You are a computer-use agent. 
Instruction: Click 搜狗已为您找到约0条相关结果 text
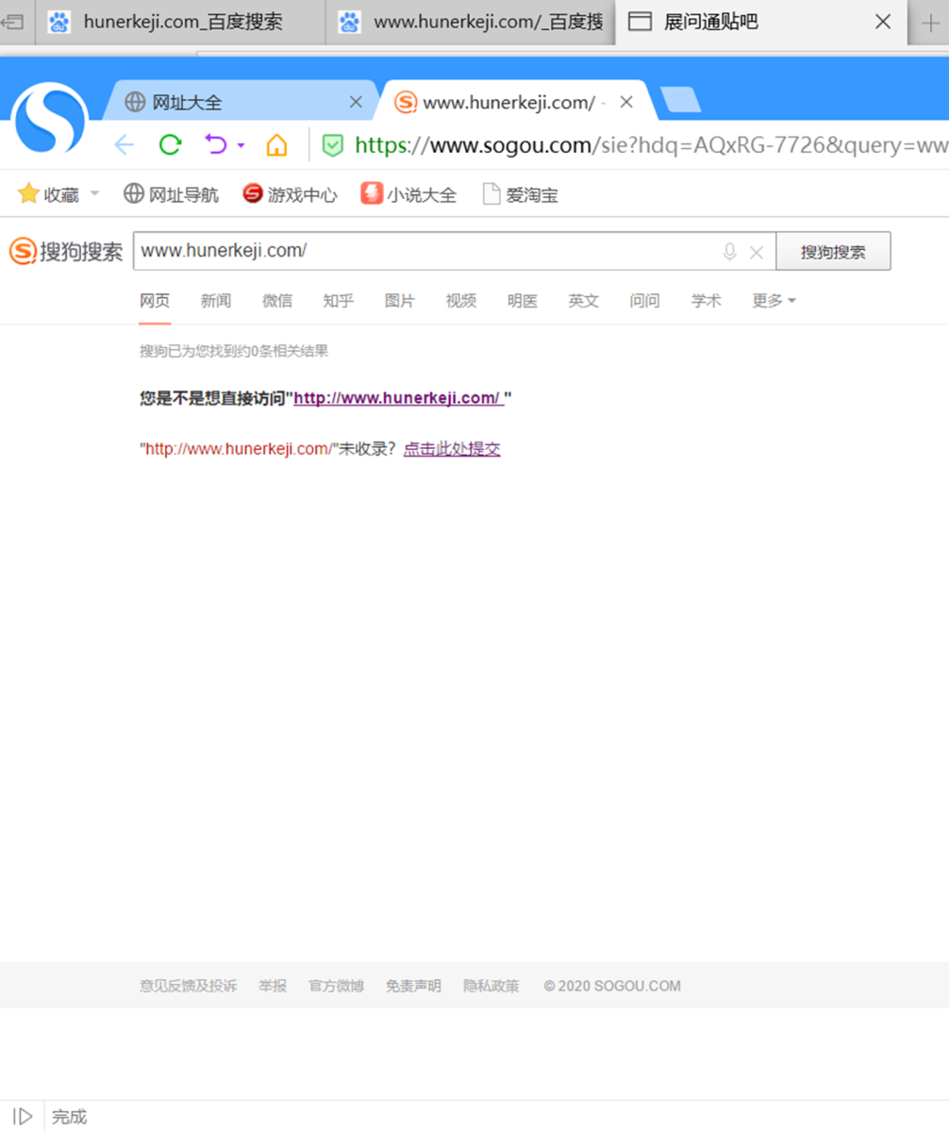(234, 351)
